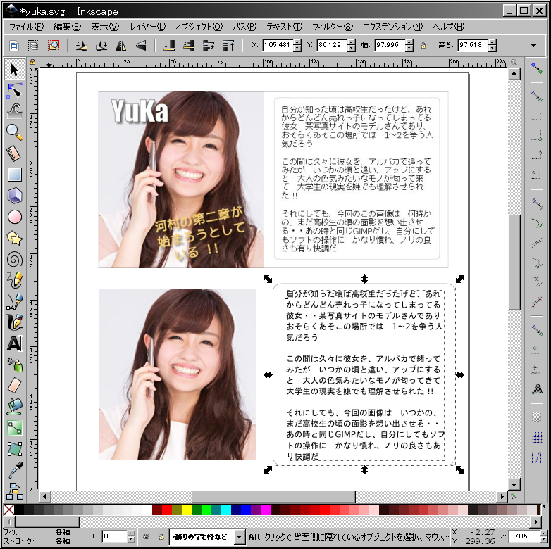Increase the width (幅) spinner

pos(409,42)
